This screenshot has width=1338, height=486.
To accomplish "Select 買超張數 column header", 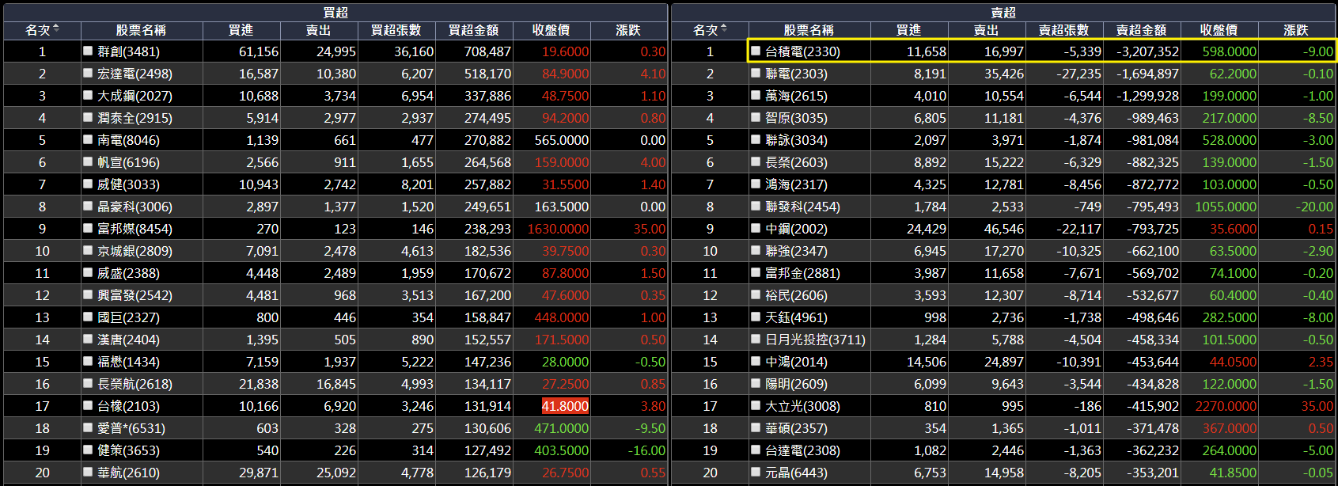I will tap(396, 30).
